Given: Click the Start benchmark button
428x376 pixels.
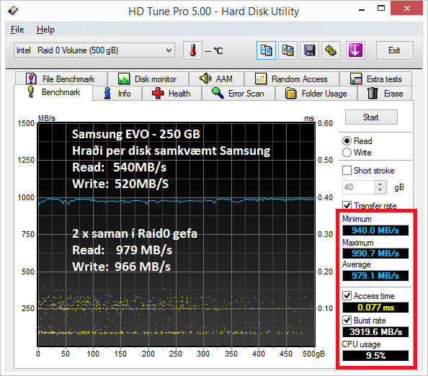Looking at the screenshot, I should (371, 117).
